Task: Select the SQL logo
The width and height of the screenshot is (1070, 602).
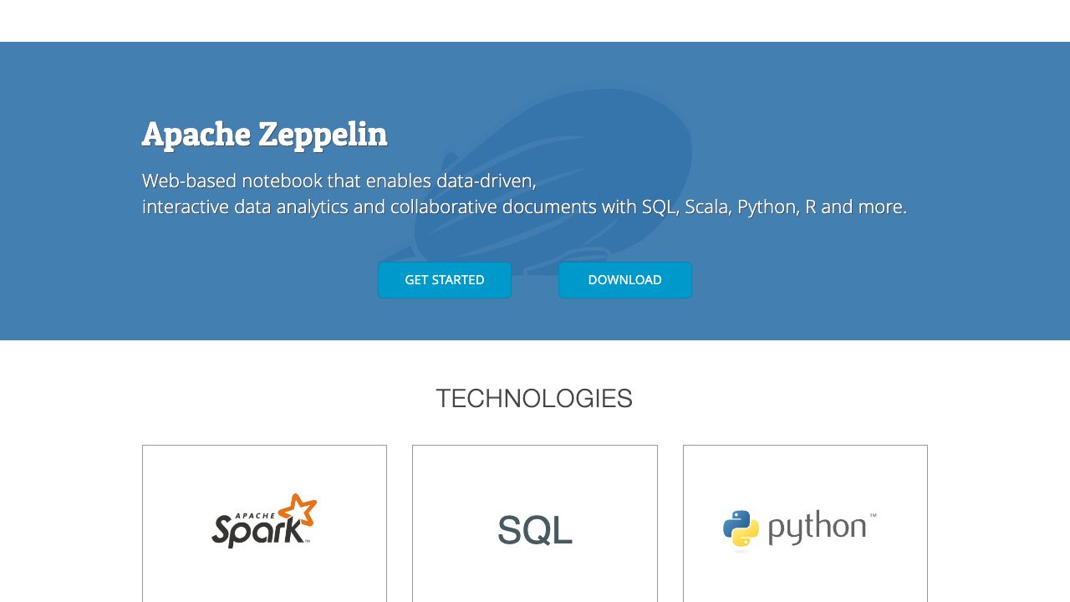Action: coord(535,530)
